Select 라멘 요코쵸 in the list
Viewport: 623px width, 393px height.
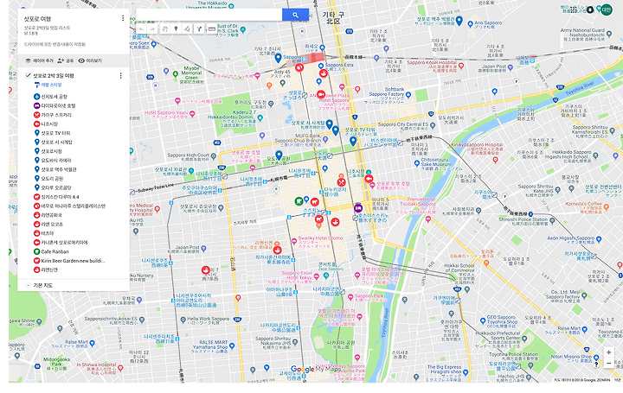52,224
